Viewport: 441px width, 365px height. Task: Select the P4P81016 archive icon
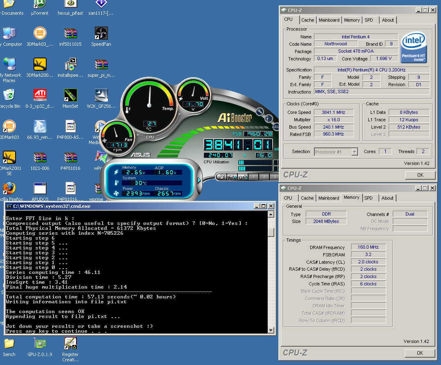coord(70,161)
